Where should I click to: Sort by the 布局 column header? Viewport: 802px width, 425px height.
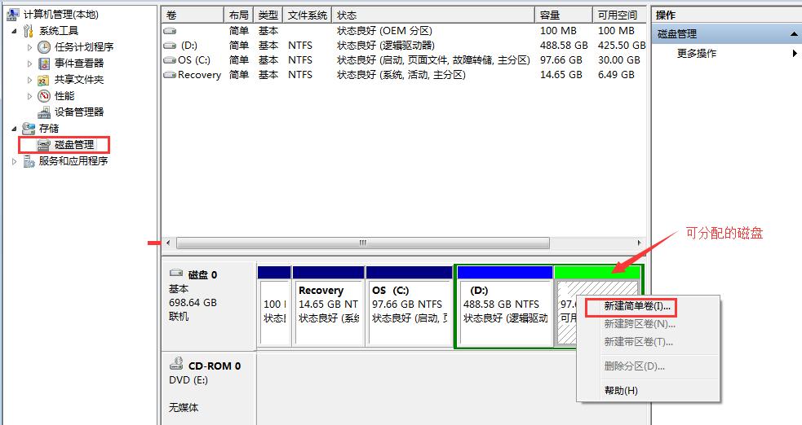(x=239, y=15)
